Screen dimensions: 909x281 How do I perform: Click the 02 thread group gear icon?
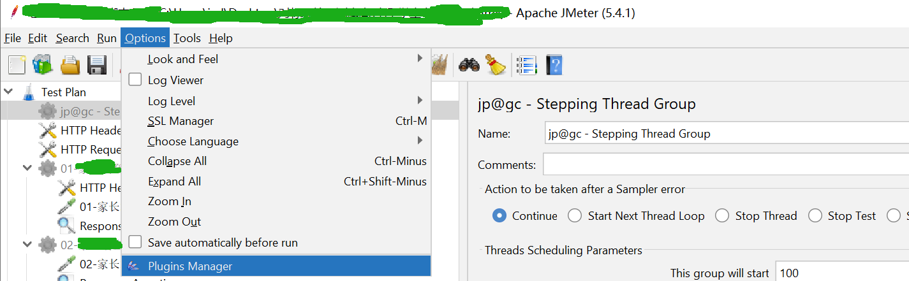pyautogui.click(x=47, y=245)
